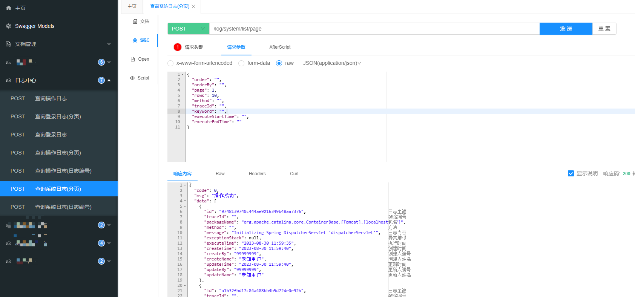Click the Script cube icon
This screenshot has height=297, width=635.
pos(132,78)
